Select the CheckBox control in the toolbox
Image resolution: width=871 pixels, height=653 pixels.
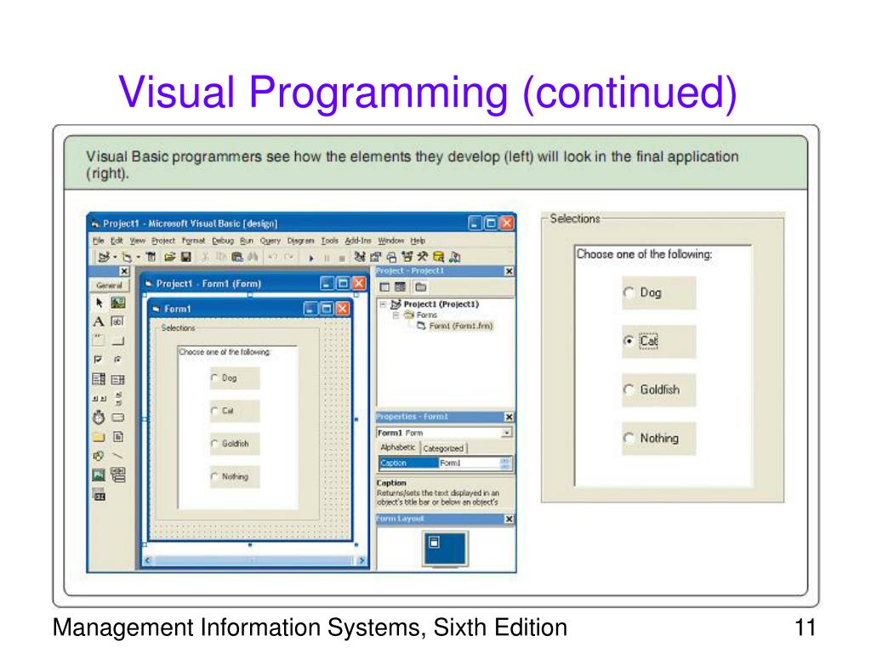pyautogui.click(x=99, y=360)
